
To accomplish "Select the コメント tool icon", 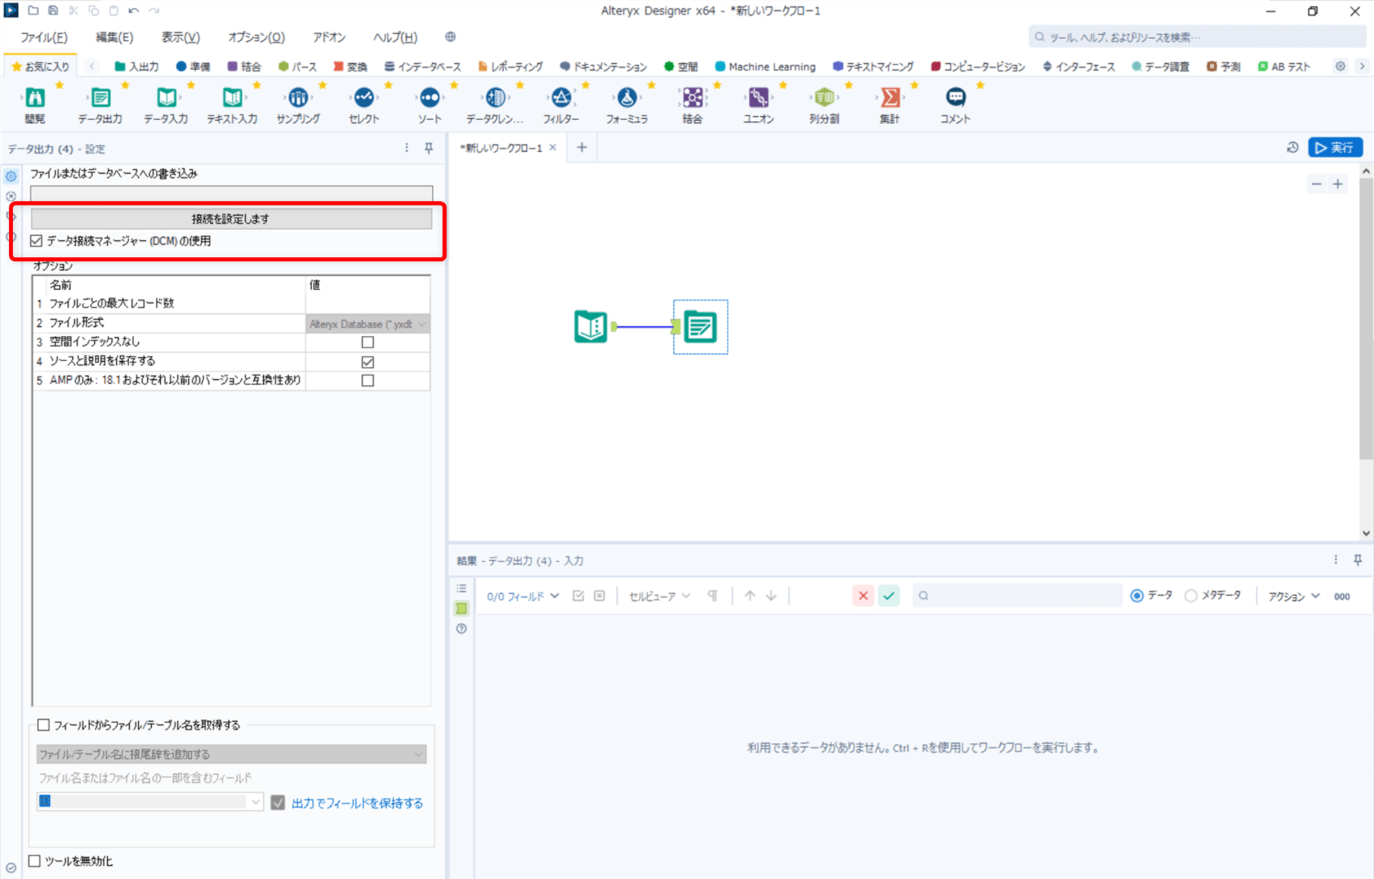I will pyautogui.click(x=956, y=98).
